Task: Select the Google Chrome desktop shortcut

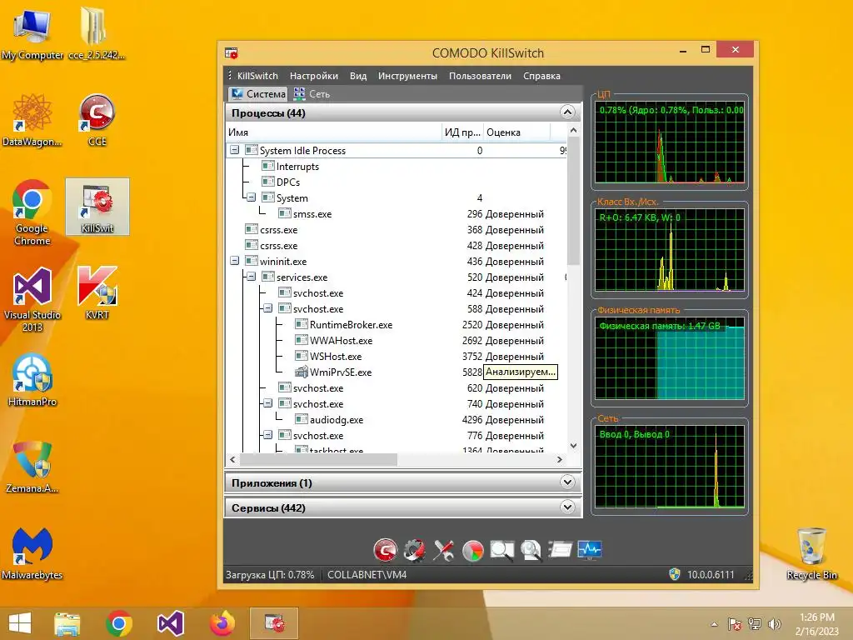Action: 32,212
